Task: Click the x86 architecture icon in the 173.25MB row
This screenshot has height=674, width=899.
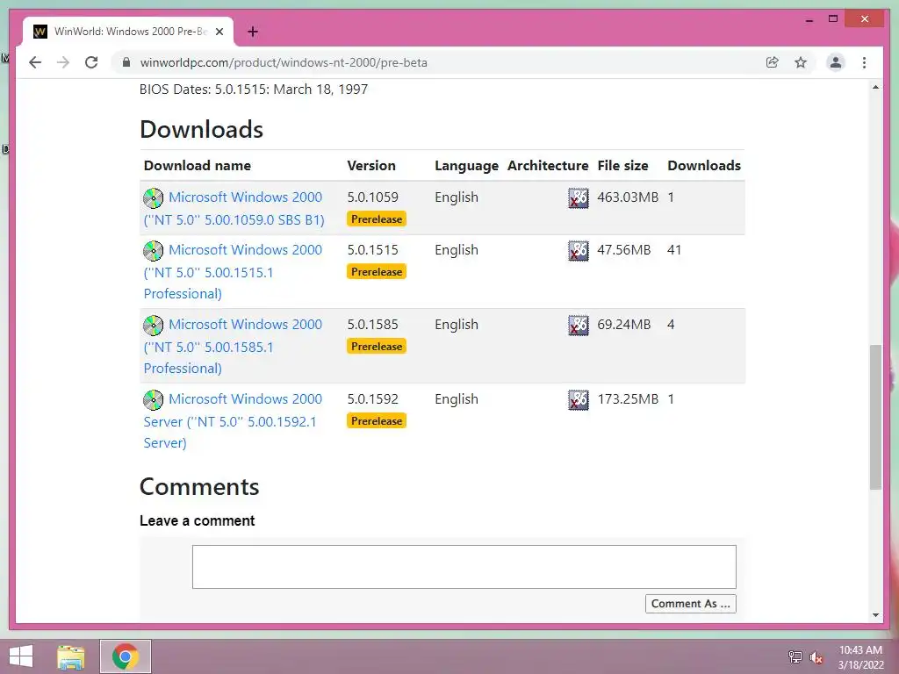Action: (x=579, y=400)
